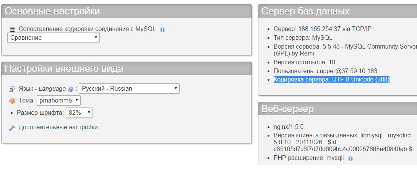Open the Сравнение collation dropdown
This screenshot has height=176, width=417.
pyautogui.click(x=54, y=37)
